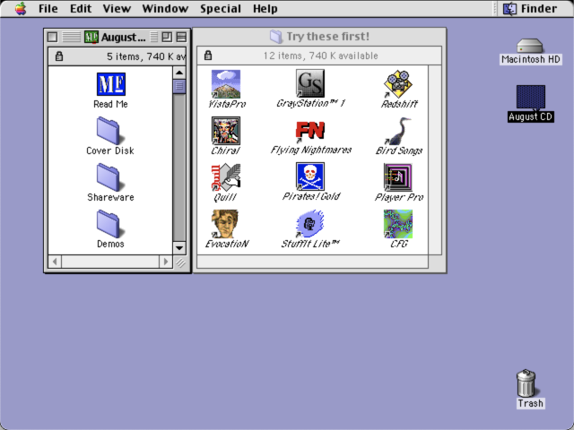This screenshot has height=430, width=574.
Task: Select the Shareware folder
Action: coord(110,177)
